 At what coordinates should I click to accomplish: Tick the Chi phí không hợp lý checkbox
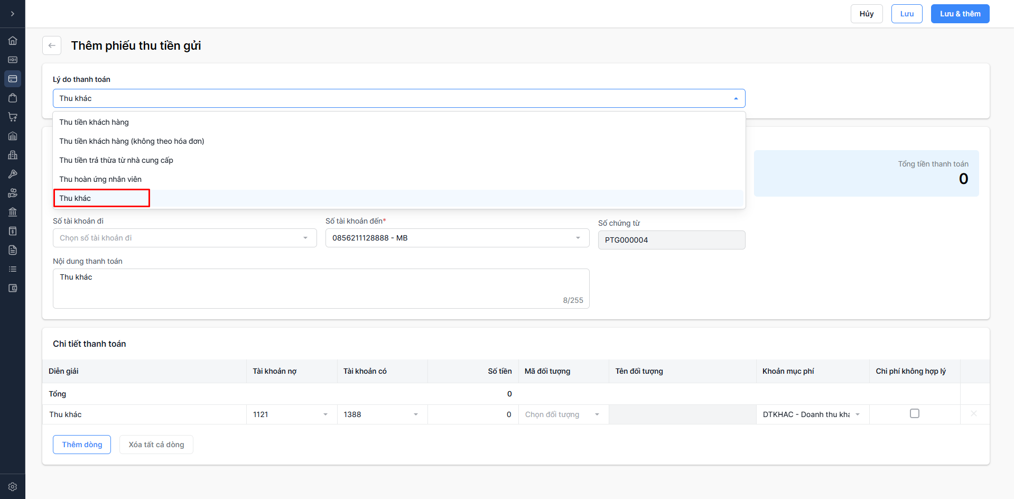[914, 414]
